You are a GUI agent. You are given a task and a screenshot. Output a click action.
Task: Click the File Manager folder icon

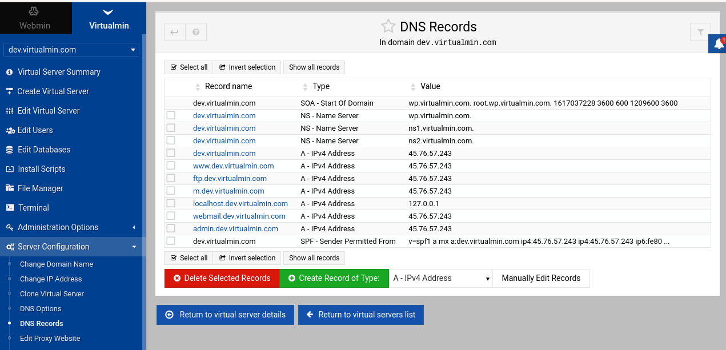[10, 188]
